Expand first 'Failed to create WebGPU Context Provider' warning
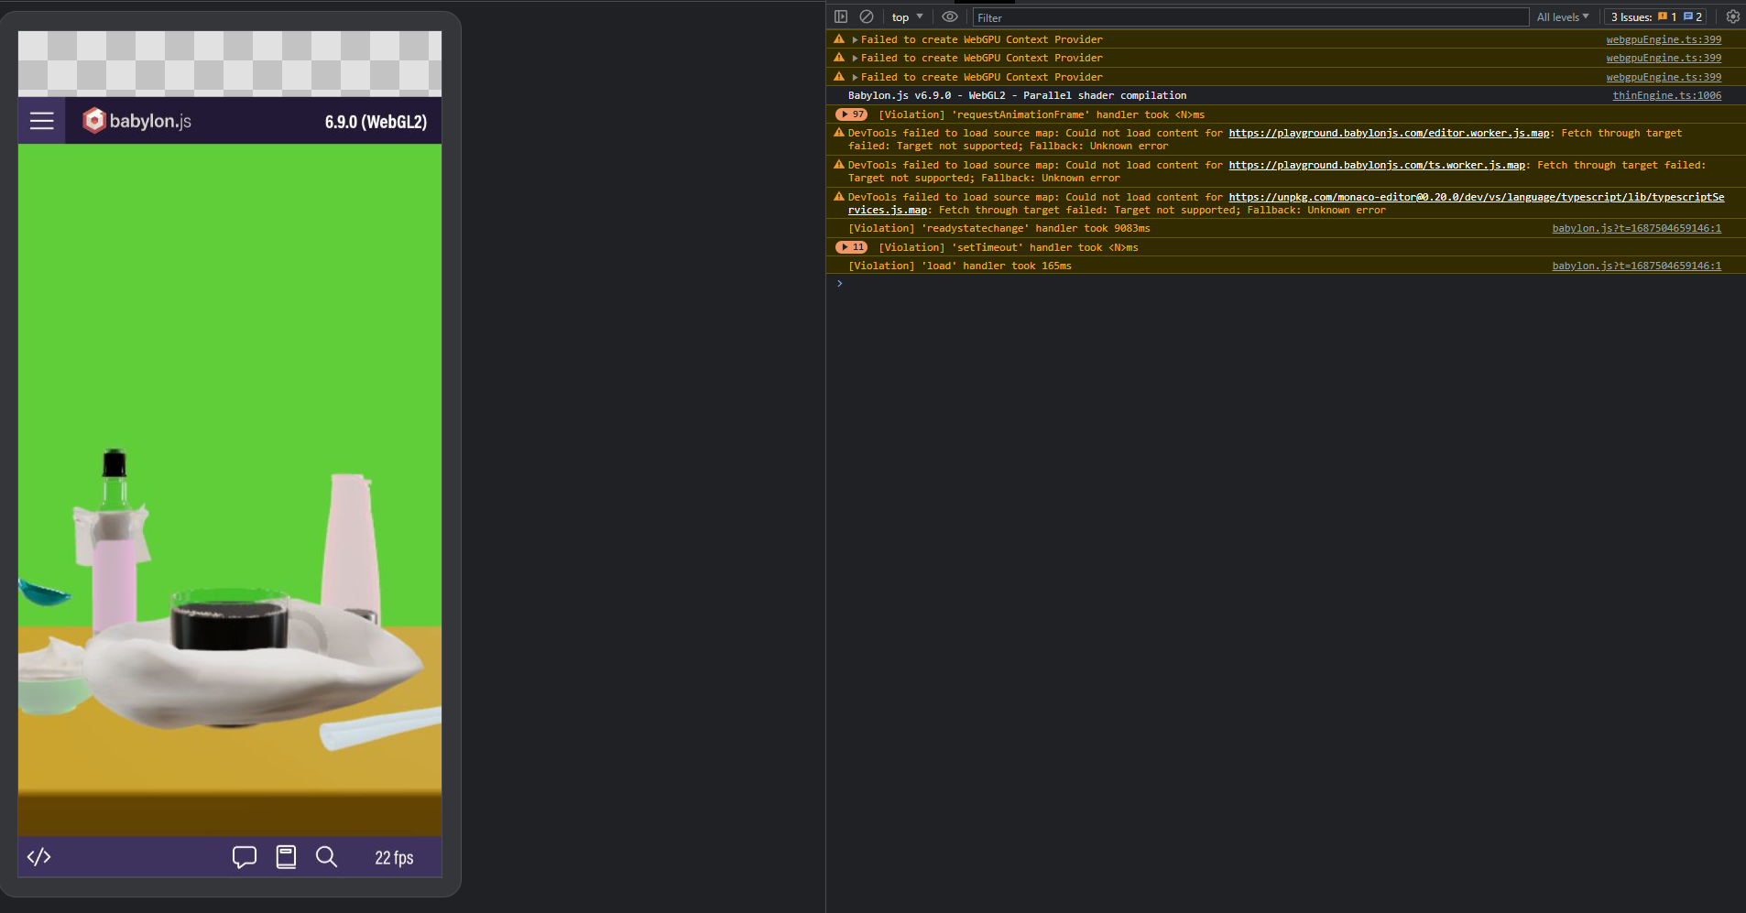This screenshot has height=913, width=1746. pyautogui.click(x=855, y=39)
